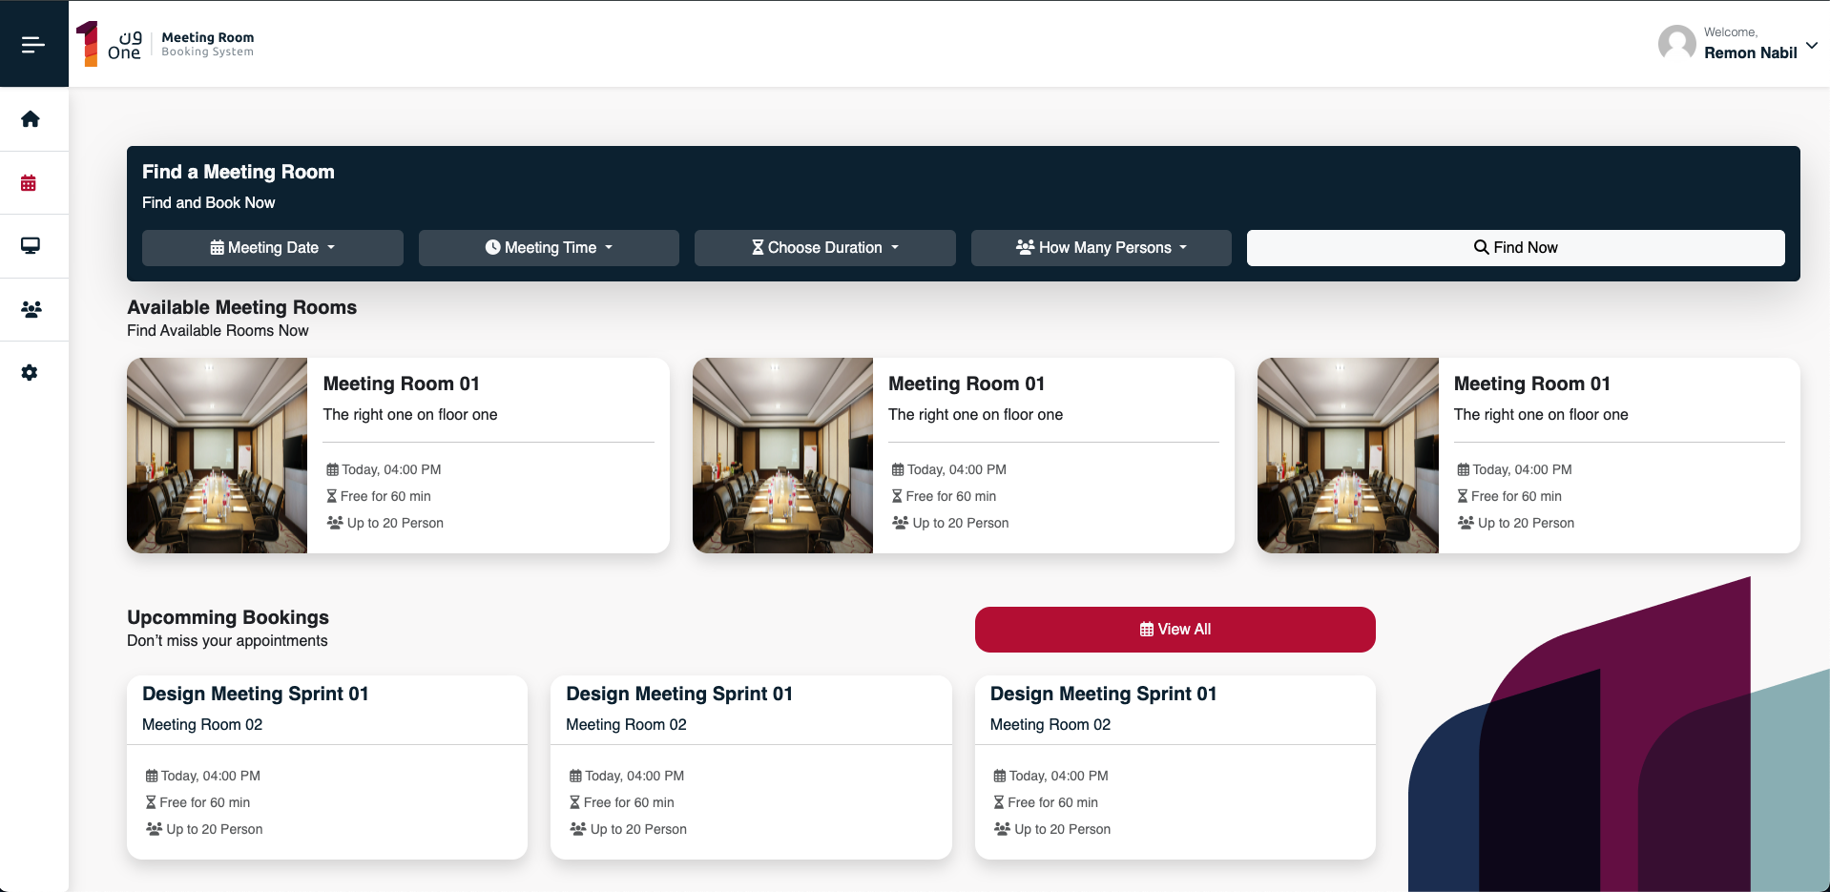Click the One company logo
Image resolution: width=1830 pixels, height=892 pixels.
tap(110, 44)
